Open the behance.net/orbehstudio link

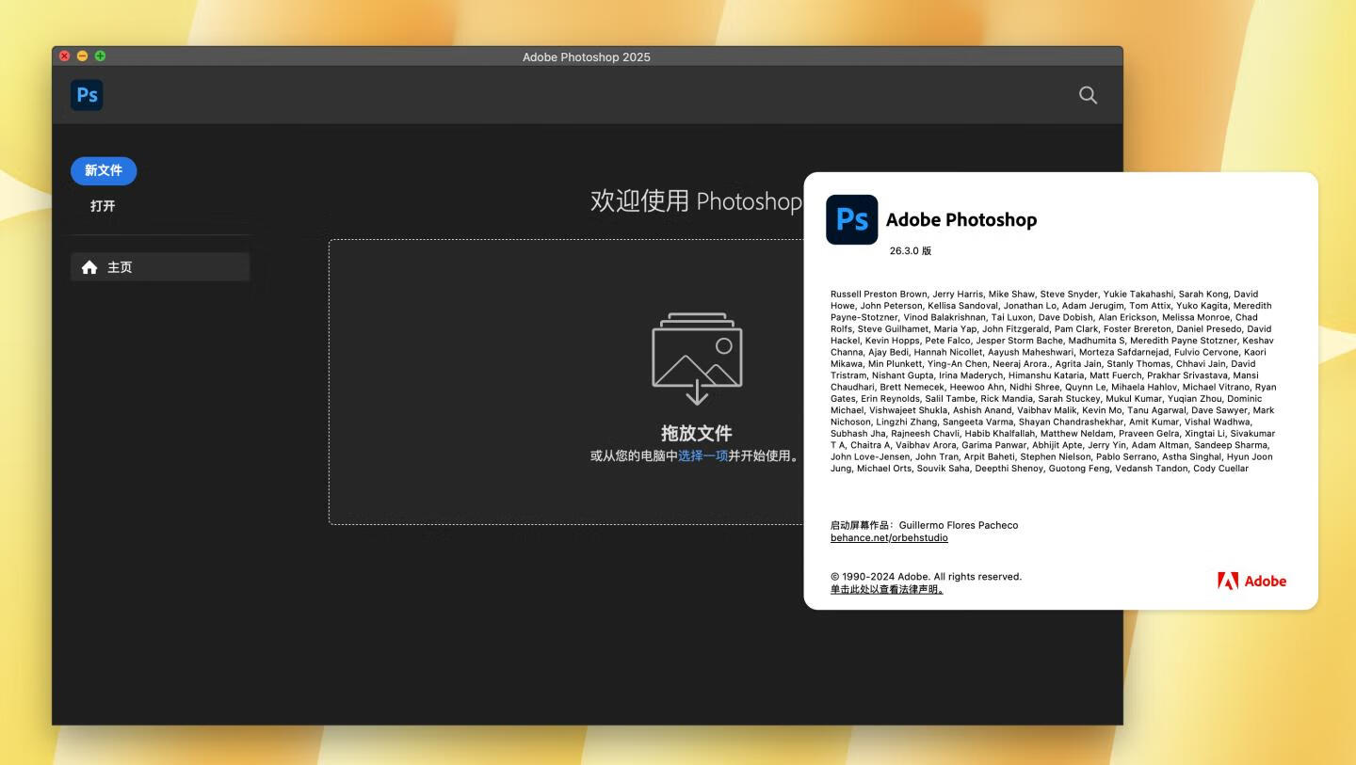pos(889,538)
